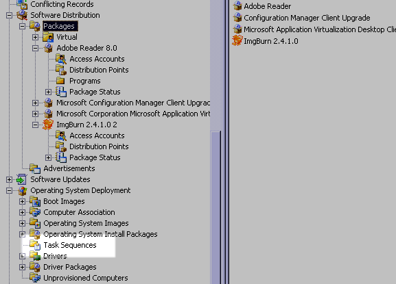Select Distribution Points under Adobe Reader 8.0
Image resolution: width=396 pixels, height=284 pixels.
pyautogui.click(x=99, y=70)
